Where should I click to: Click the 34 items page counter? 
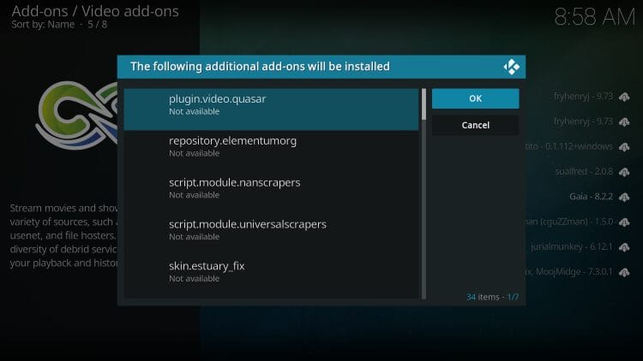492,297
